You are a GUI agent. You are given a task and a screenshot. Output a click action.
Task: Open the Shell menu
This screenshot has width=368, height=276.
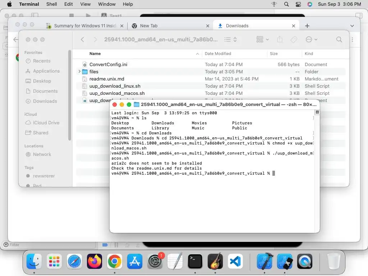pyautogui.click(x=51, y=4)
